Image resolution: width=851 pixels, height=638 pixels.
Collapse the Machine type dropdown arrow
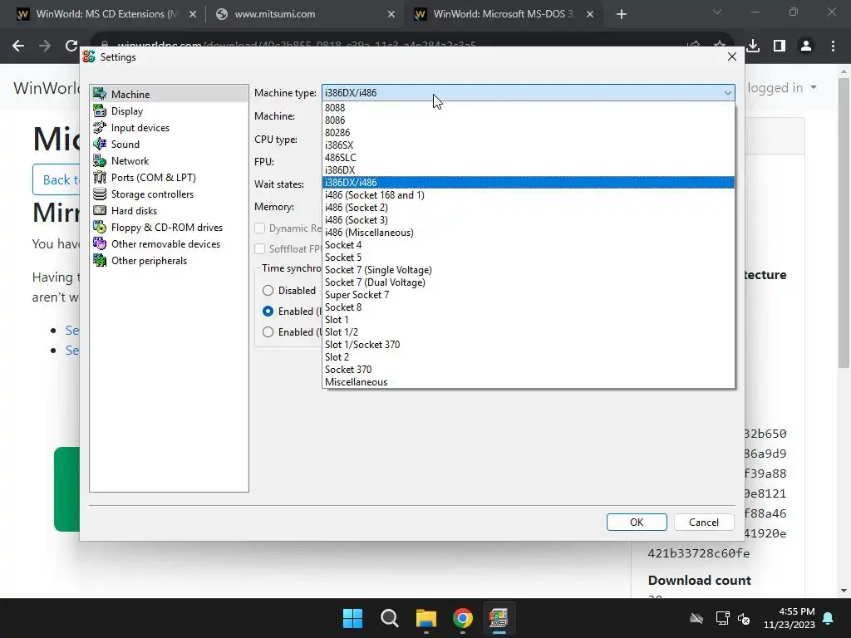(x=727, y=93)
